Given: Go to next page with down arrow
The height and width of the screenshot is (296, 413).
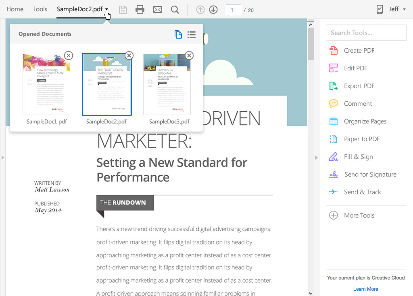Looking at the screenshot, I should point(213,10).
